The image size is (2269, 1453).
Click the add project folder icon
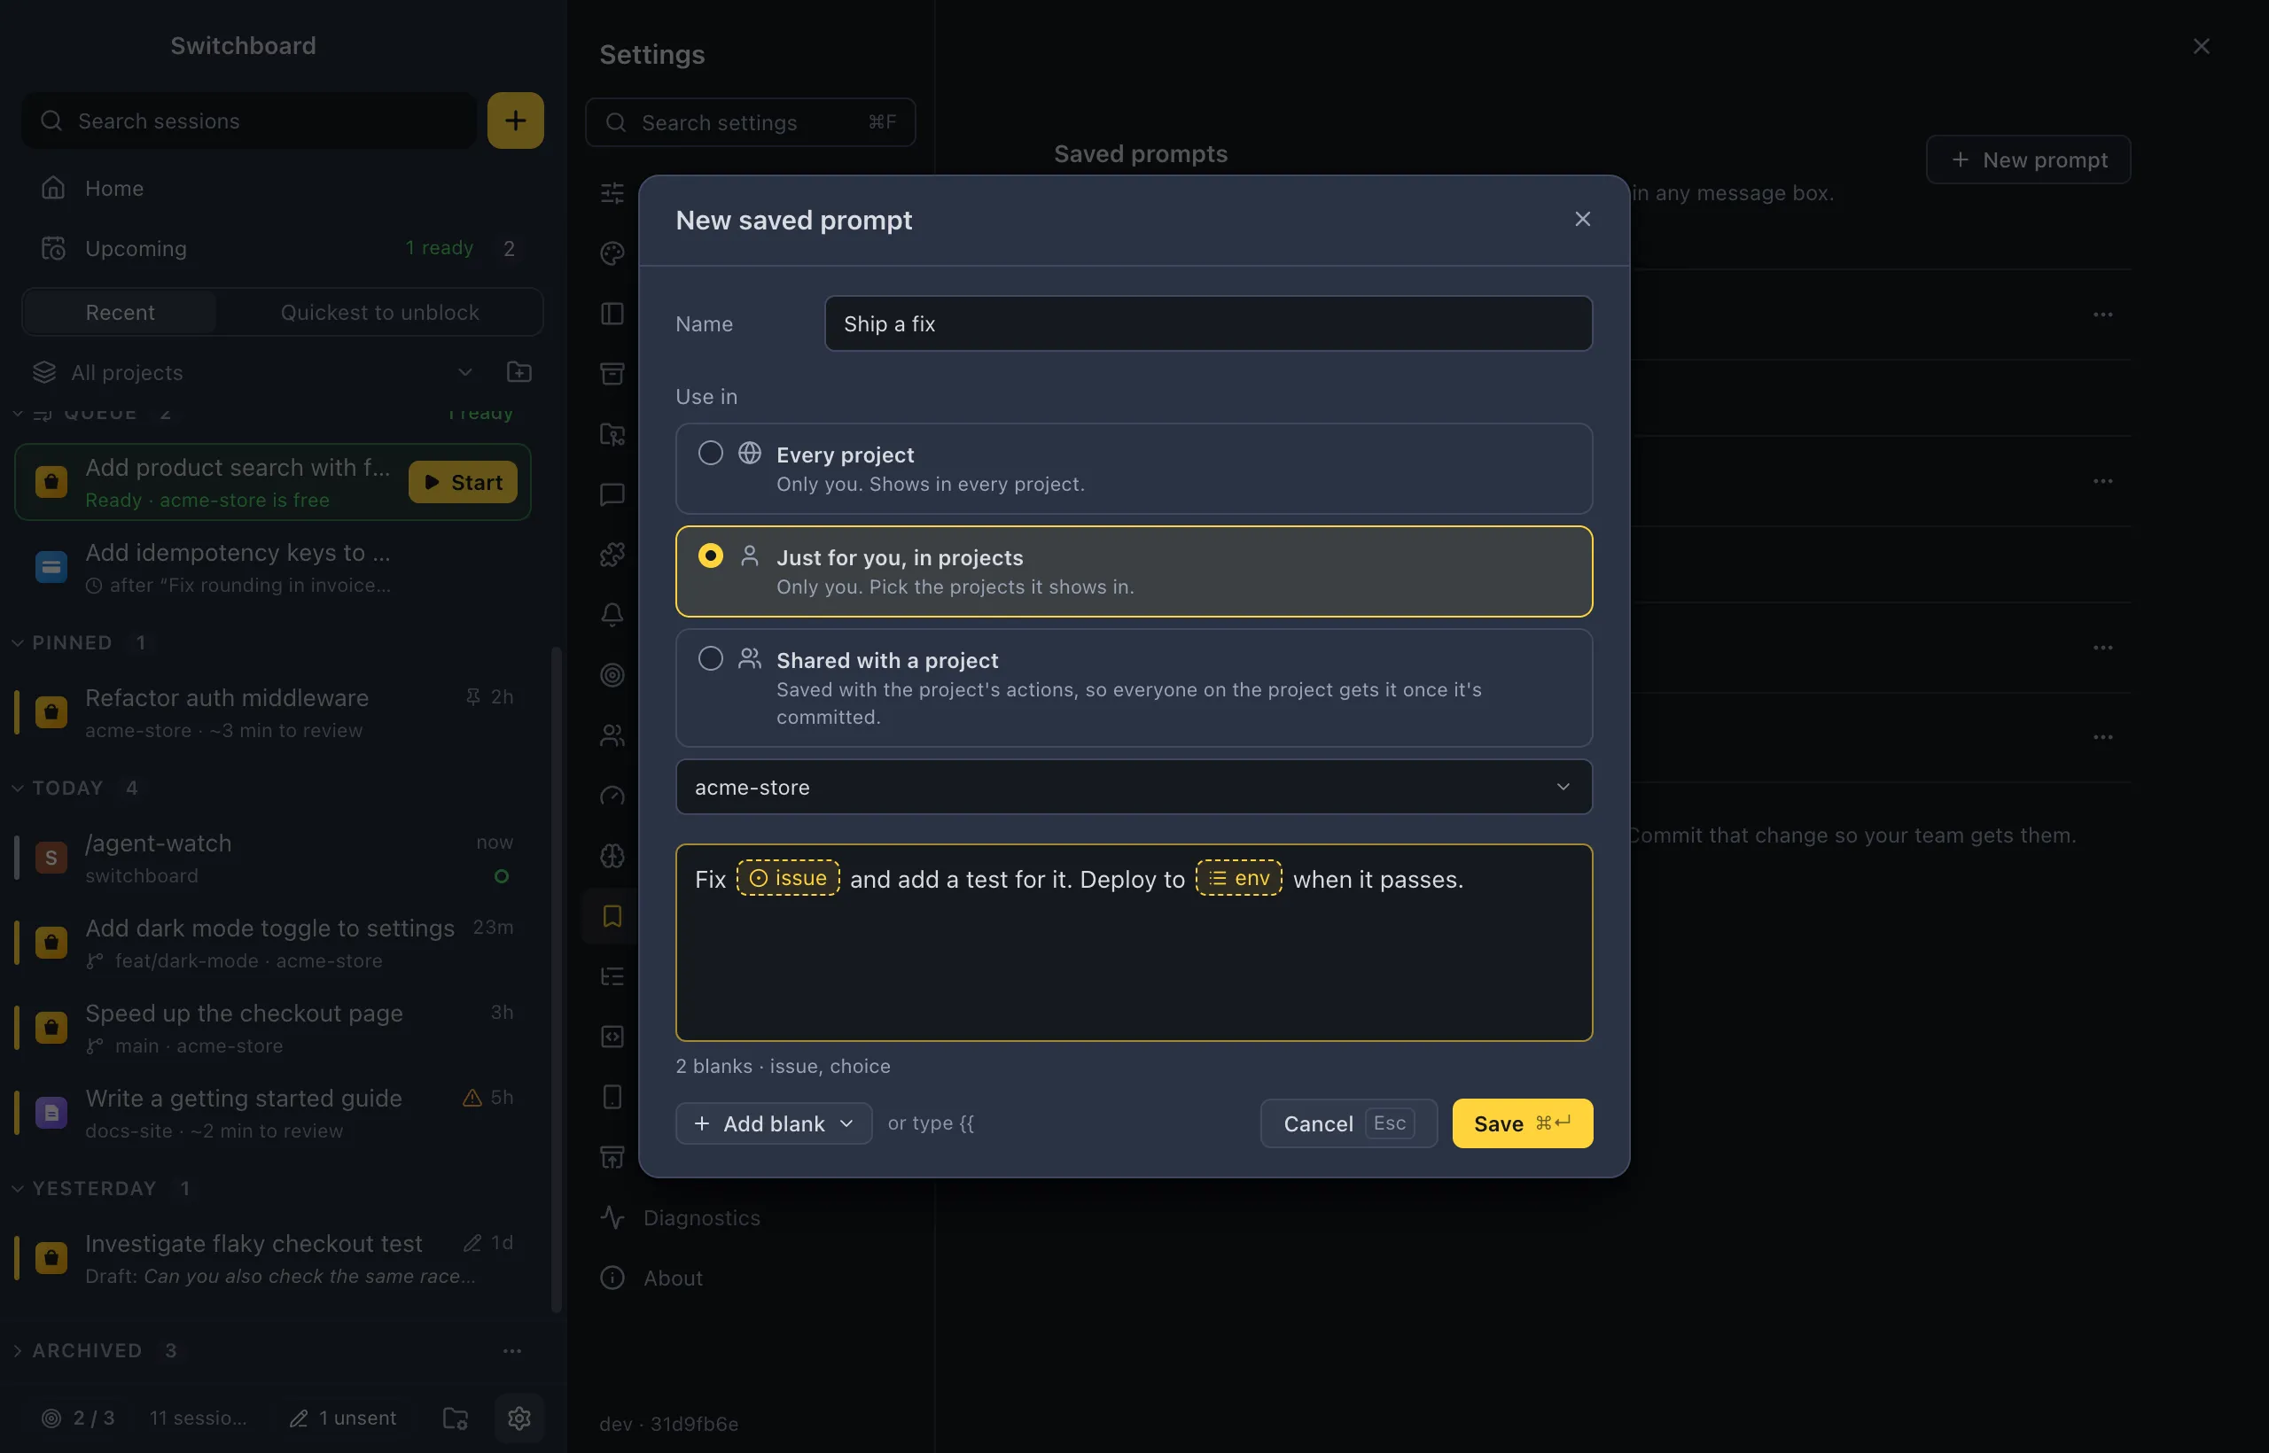point(519,372)
